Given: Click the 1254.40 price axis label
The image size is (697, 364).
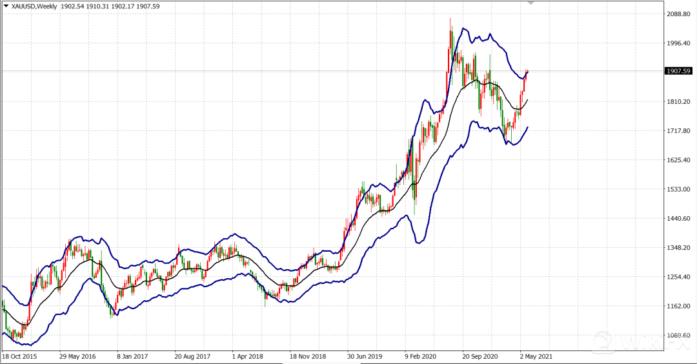Looking at the screenshot, I should point(678,277).
